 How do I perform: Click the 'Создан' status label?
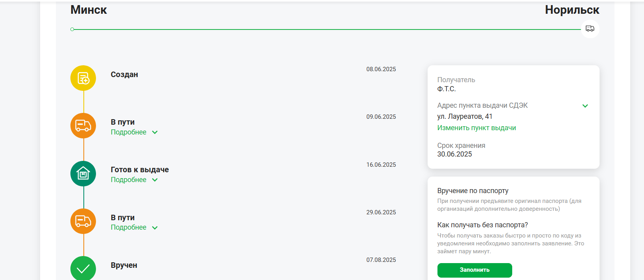(x=124, y=75)
